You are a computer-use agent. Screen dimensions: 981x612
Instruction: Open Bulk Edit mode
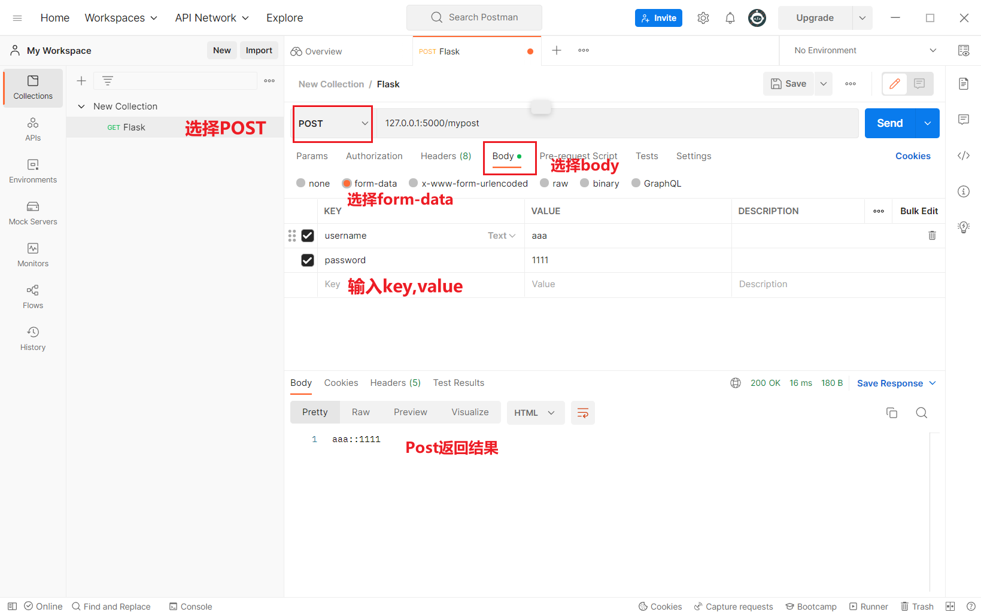click(919, 211)
